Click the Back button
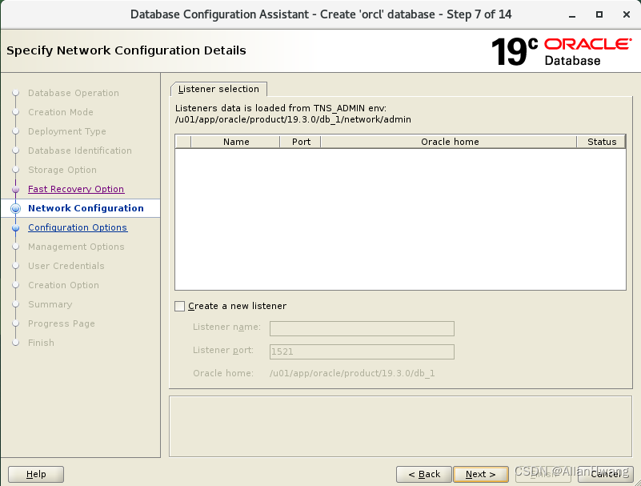Viewport: 641px width, 486px height. (x=423, y=474)
